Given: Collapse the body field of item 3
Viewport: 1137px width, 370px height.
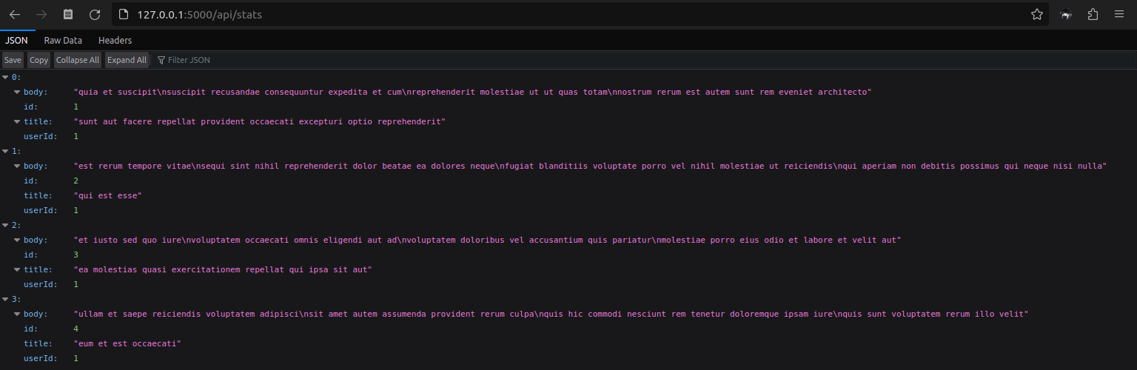Looking at the screenshot, I should pos(17,314).
